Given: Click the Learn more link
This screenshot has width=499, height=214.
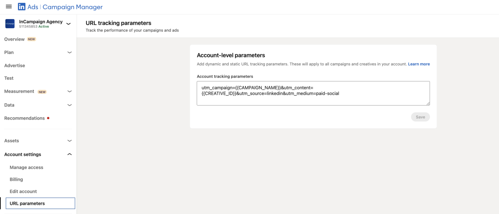Looking at the screenshot, I should (x=419, y=64).
